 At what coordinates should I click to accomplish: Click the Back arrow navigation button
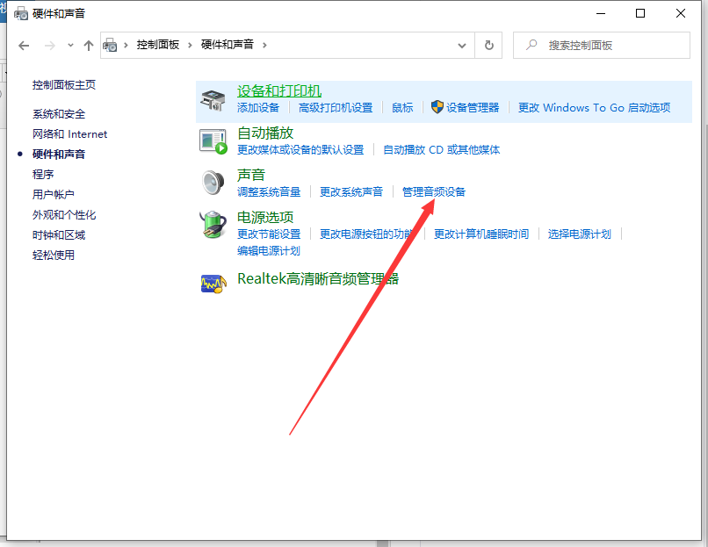[24, 45]
